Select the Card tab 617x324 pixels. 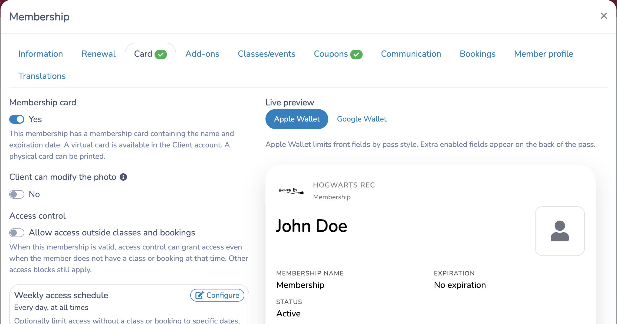[x=150, y=54]
